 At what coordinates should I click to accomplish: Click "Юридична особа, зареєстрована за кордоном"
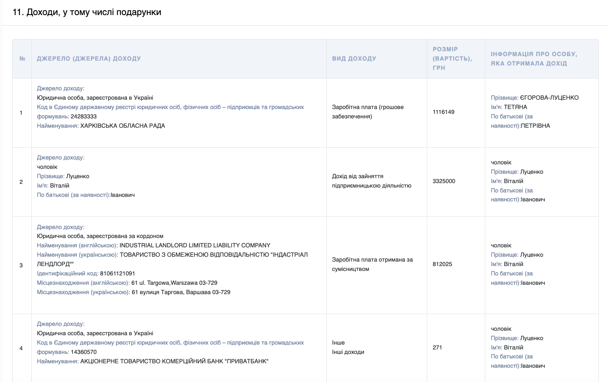[100, 236]
